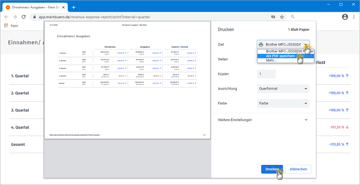This screenshot has height=185, width=360.
Task: Choose Brother MFC-J5330DW from the dropdown list
Action: (x=286, y=51)
